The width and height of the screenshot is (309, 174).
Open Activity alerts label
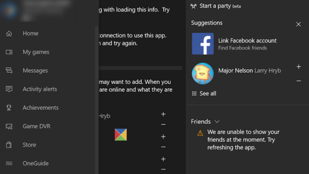pyautogui.click(x=40, y=89)
